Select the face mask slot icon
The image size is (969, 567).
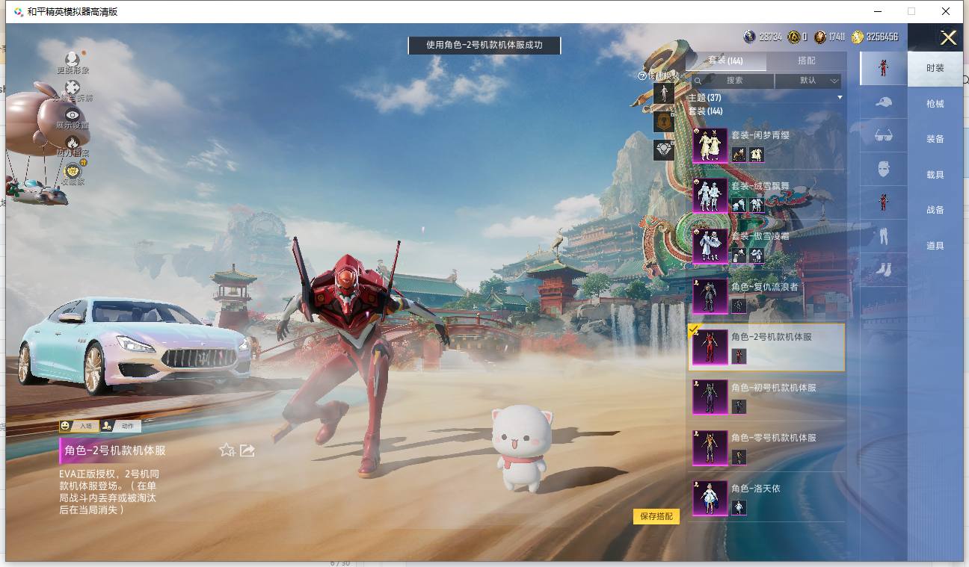click(883, 169)
